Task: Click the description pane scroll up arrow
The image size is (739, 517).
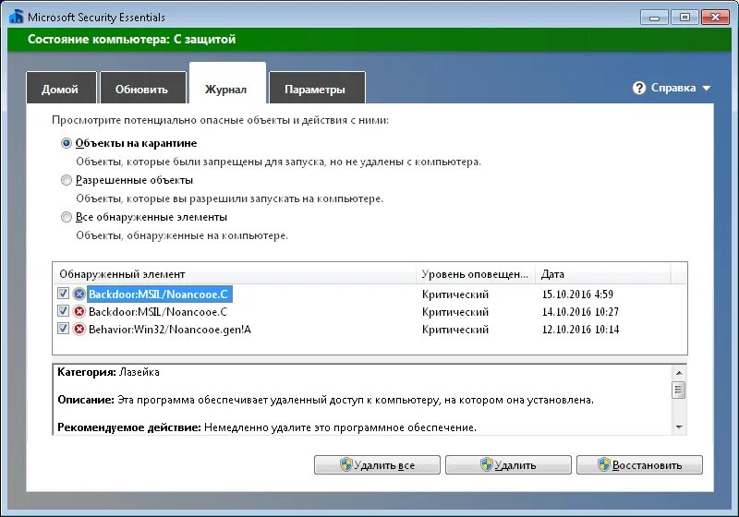Action: 679,372
